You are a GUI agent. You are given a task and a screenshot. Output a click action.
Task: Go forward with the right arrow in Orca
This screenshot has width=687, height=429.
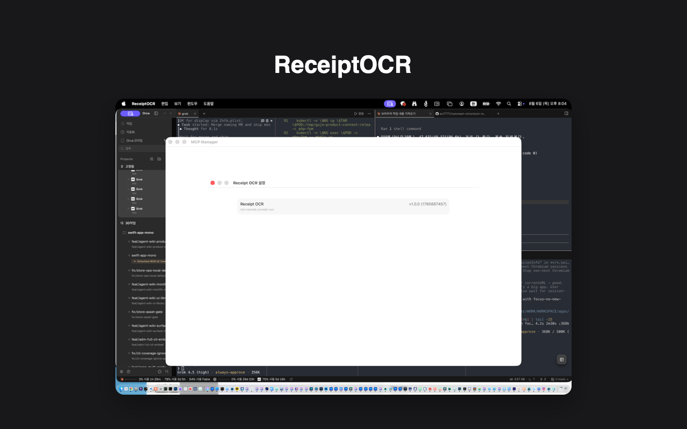point(171,114)
